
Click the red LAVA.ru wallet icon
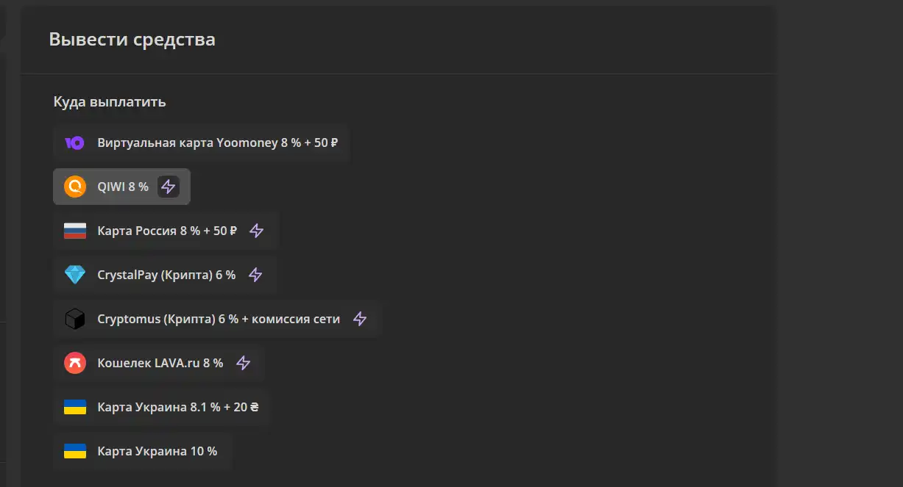(x=75, y=363)
